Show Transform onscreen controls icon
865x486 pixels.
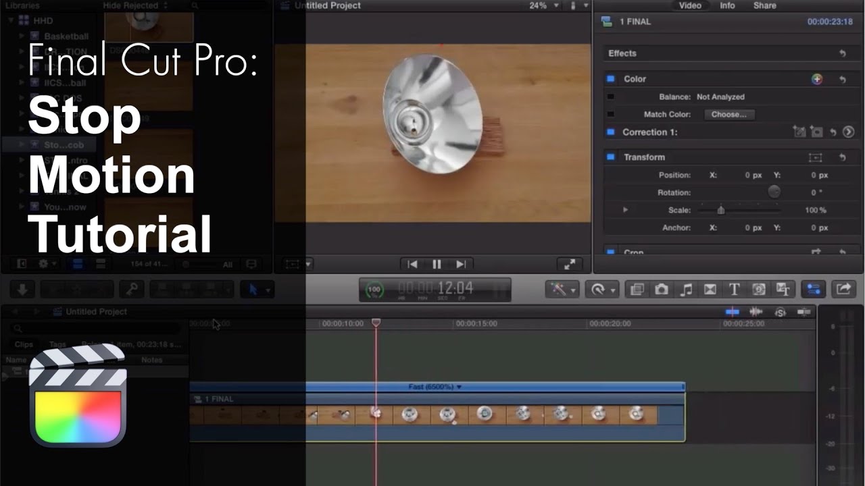pos(816,157)
